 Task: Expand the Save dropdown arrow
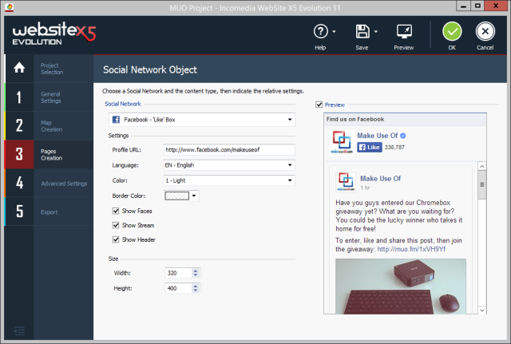click(x=376, y=32)
